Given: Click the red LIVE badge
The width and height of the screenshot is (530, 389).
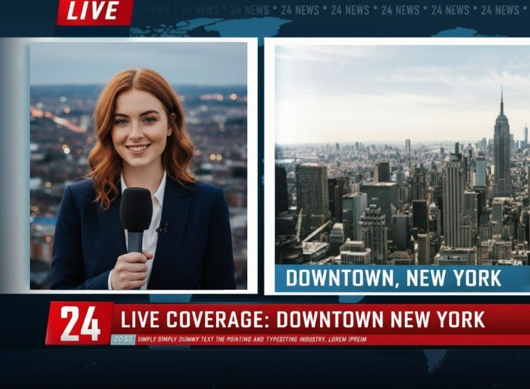Looking at the screenshot, I should pos(94,12).
